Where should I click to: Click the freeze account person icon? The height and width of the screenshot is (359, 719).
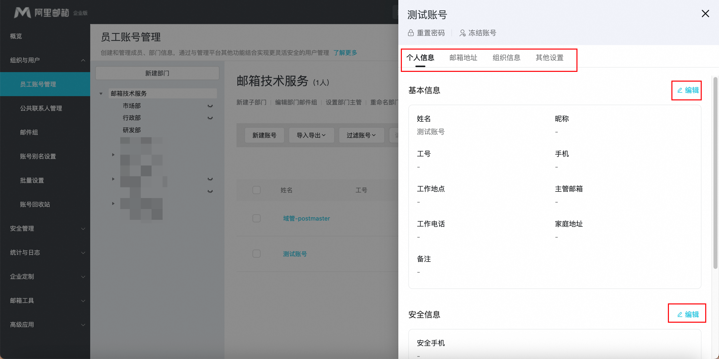[x=462, y=33]
